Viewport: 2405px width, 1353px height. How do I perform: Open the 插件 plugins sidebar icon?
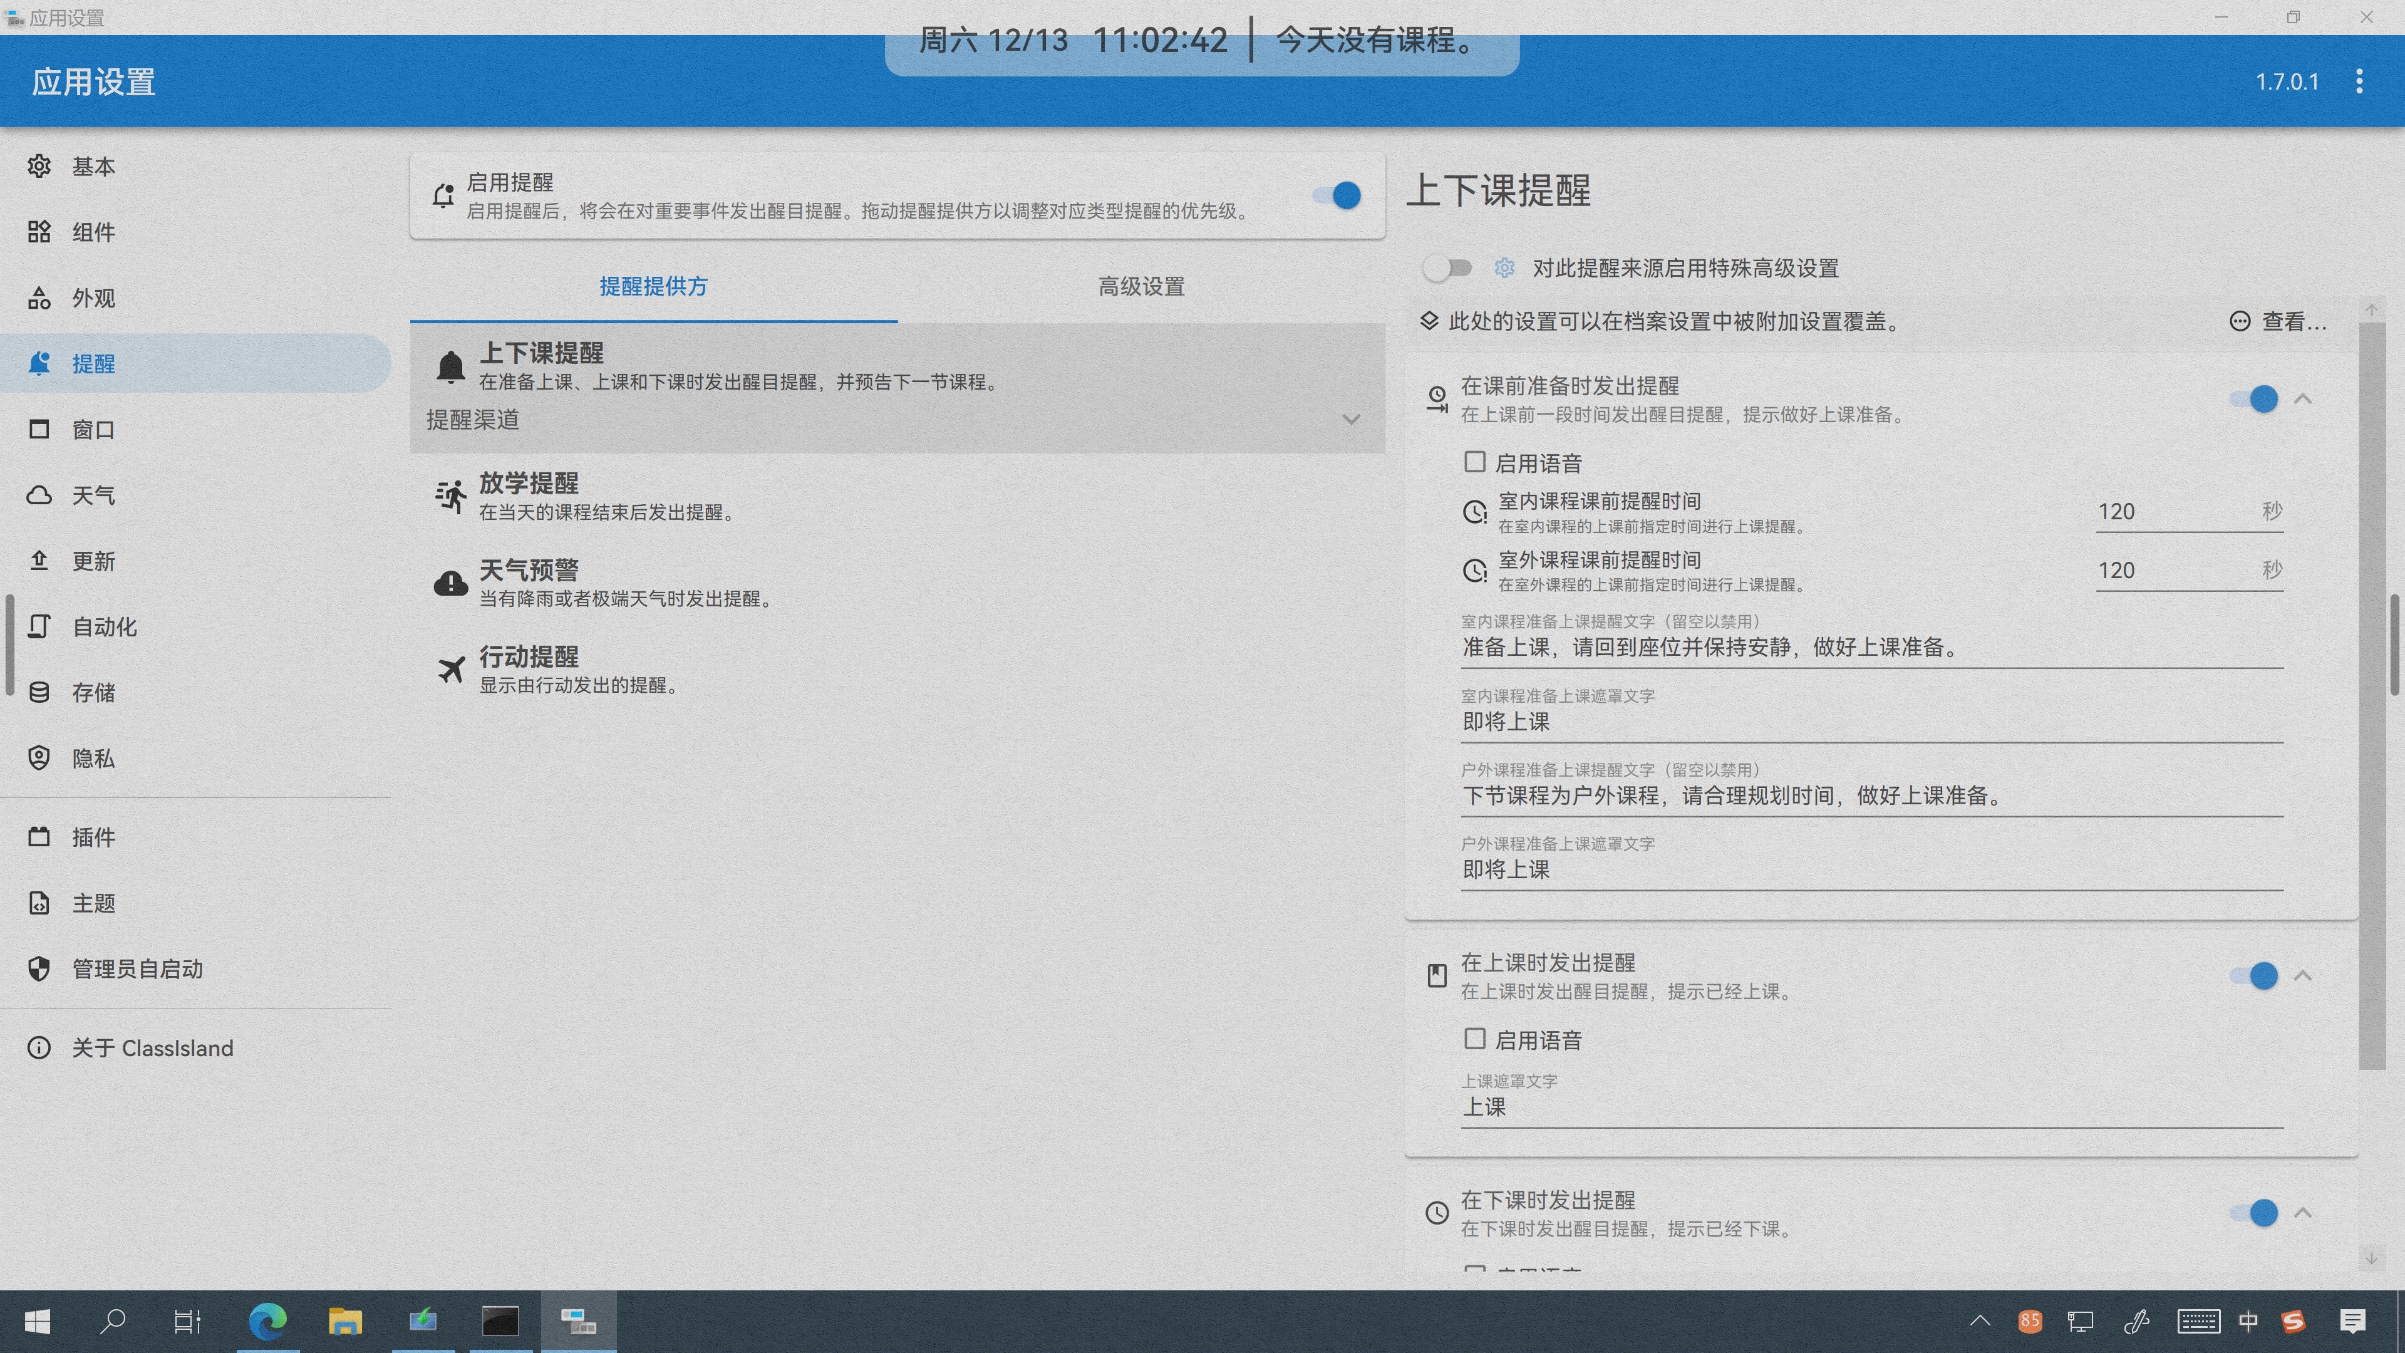pyautogui.click(x=38, y=837)
